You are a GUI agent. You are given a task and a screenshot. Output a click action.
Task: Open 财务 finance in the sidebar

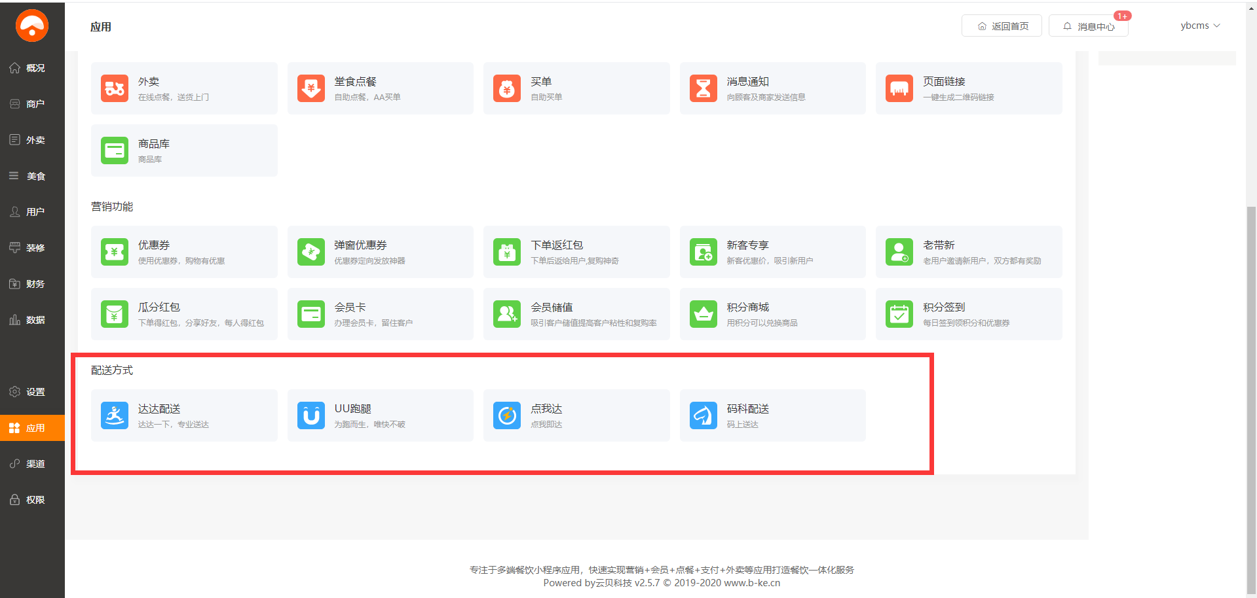tap(32, 284)
